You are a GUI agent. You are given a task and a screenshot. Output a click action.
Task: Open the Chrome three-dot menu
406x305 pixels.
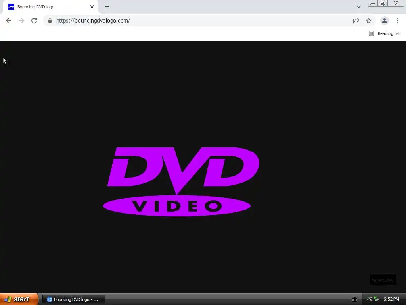coord(397,21)
